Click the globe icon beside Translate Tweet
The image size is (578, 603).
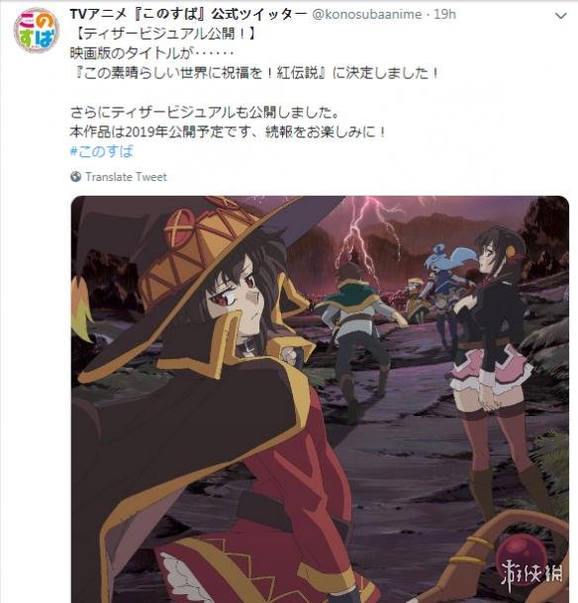pos(76,177)
